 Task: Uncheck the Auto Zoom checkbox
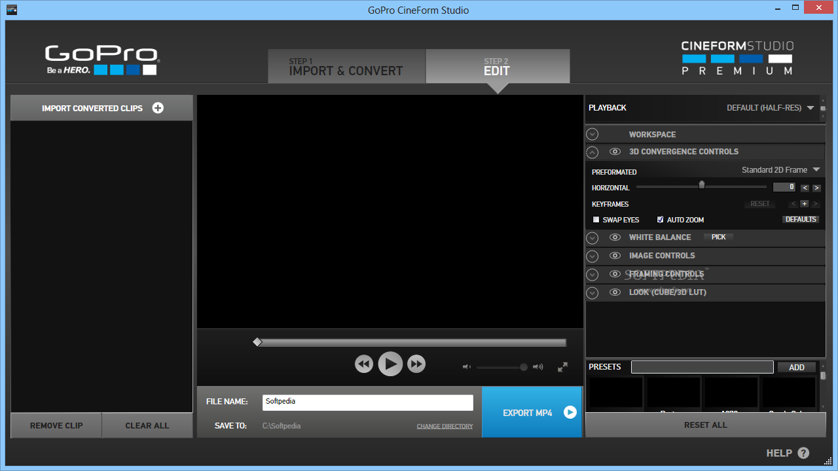coord(661,220)
